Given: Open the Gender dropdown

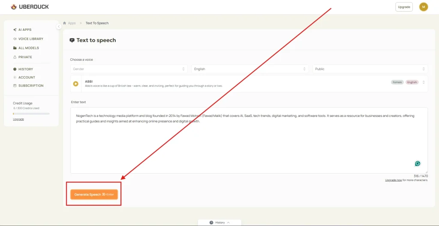Looking at the screenshot, I should coord(129,69).
